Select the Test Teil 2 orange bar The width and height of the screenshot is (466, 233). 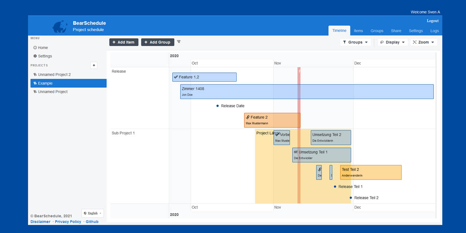[x=371, y=172]
